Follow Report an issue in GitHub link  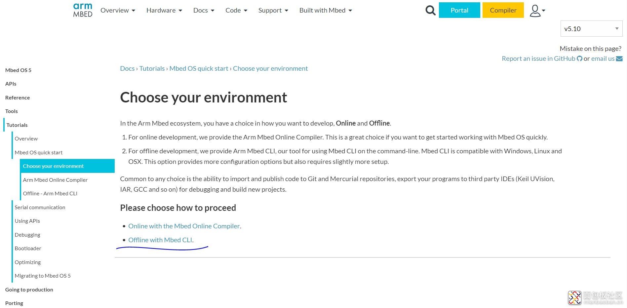click(538, 58)
